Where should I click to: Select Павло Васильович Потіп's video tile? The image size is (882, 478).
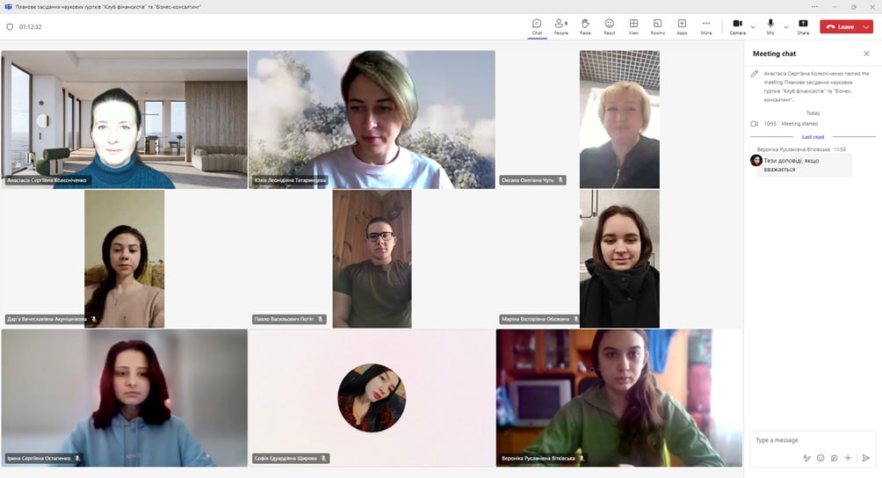pos(372,258)
